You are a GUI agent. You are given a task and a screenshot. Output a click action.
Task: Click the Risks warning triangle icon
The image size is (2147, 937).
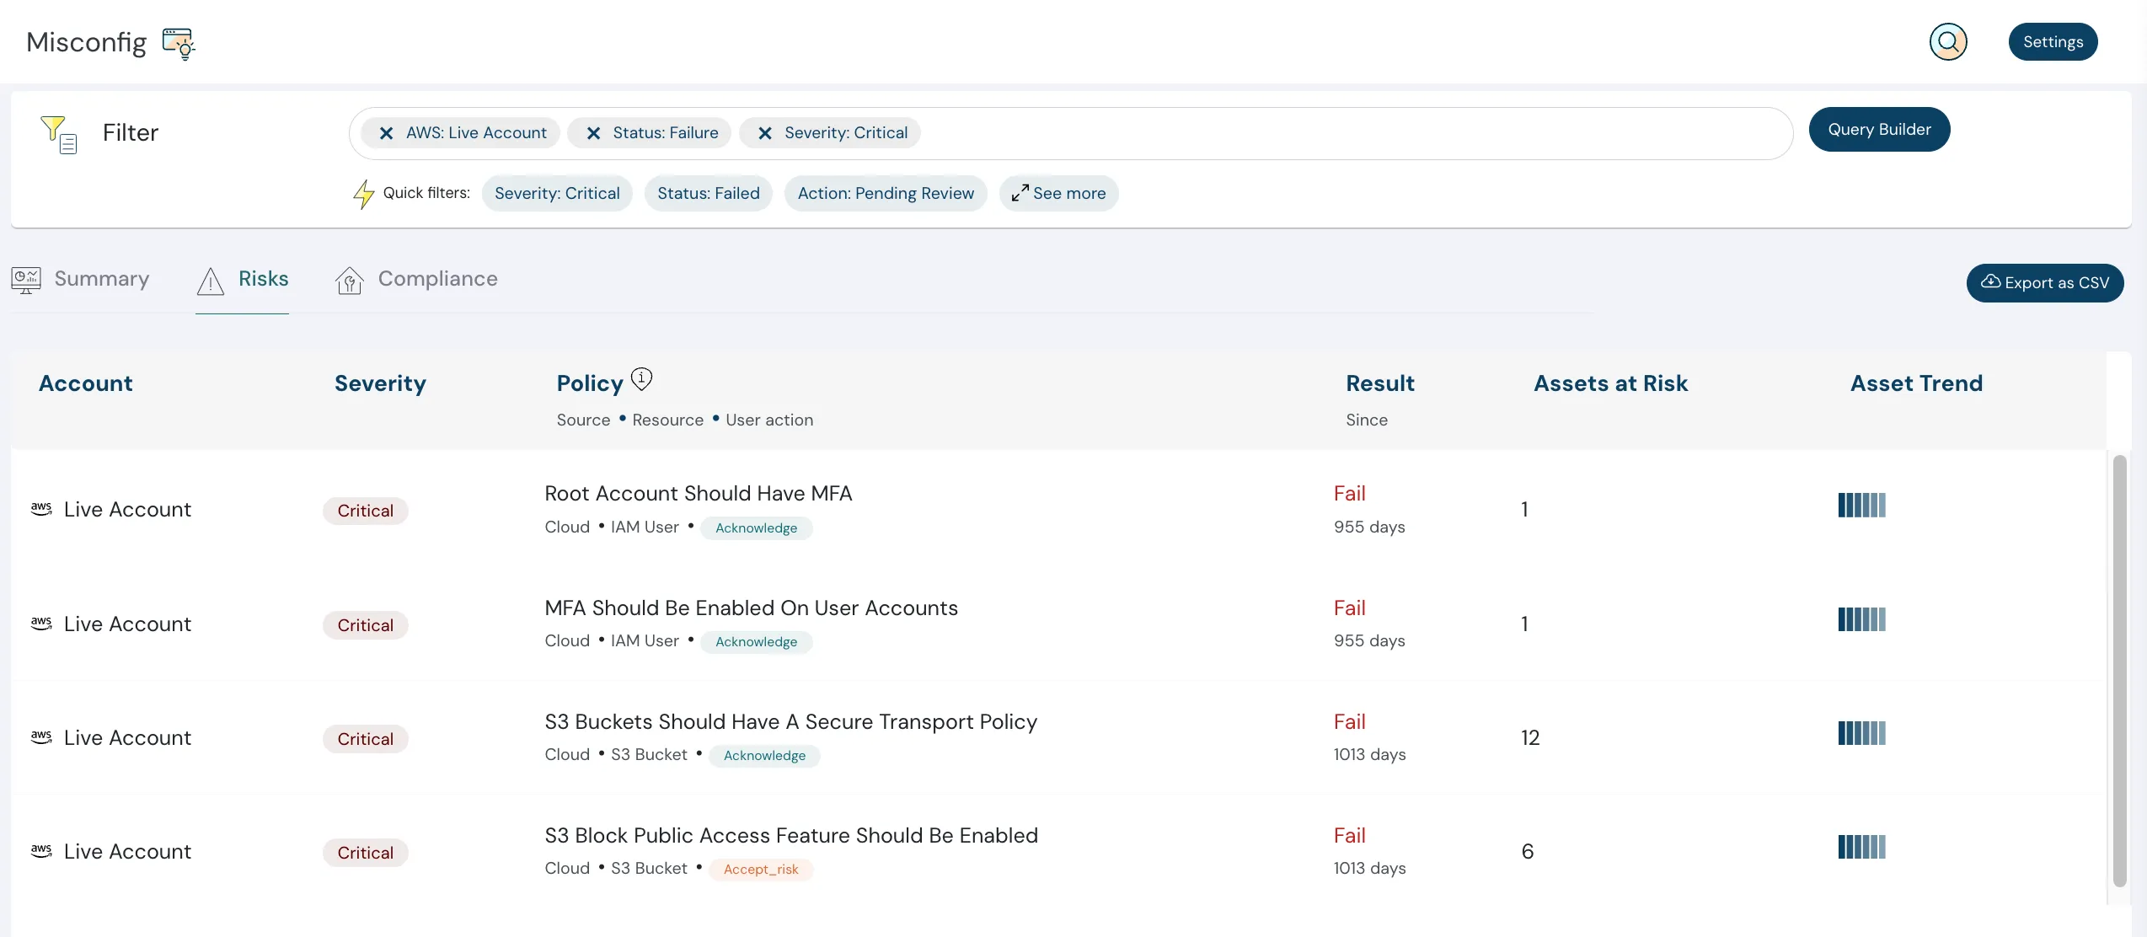click(x=211, y=281)
